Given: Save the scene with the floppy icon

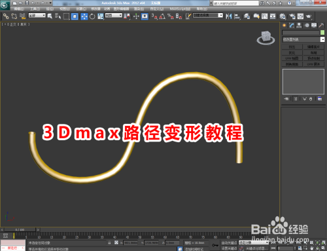Looking at the screenshot, I should 27,3.
